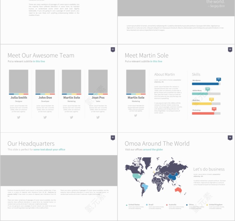Click the slide number badge on Our Headquarters

pyautogui.click(x=113, y=138)
